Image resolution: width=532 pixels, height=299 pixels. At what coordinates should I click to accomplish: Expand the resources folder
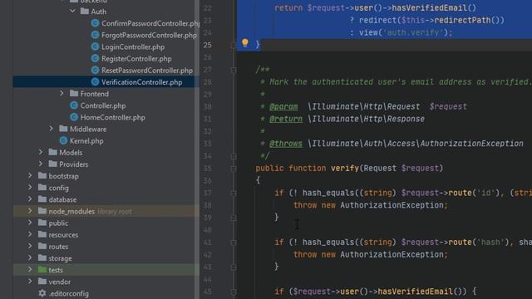[x=30, y=234]
